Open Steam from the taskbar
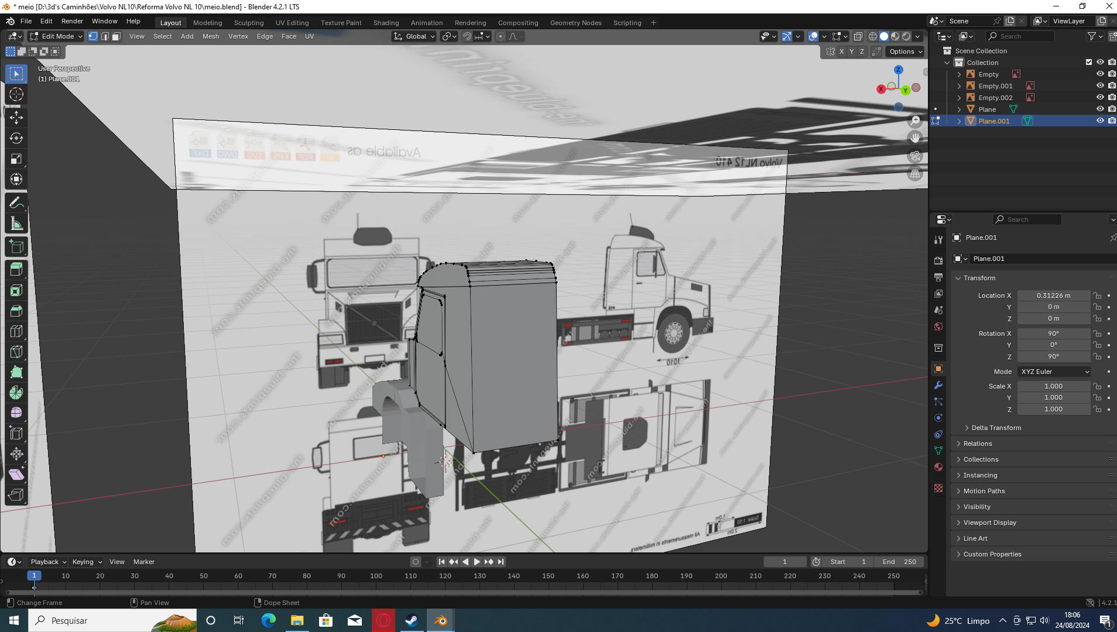The height and width of the screenshot is (632, 1117). pyautogui.click(x=412, y=620)
